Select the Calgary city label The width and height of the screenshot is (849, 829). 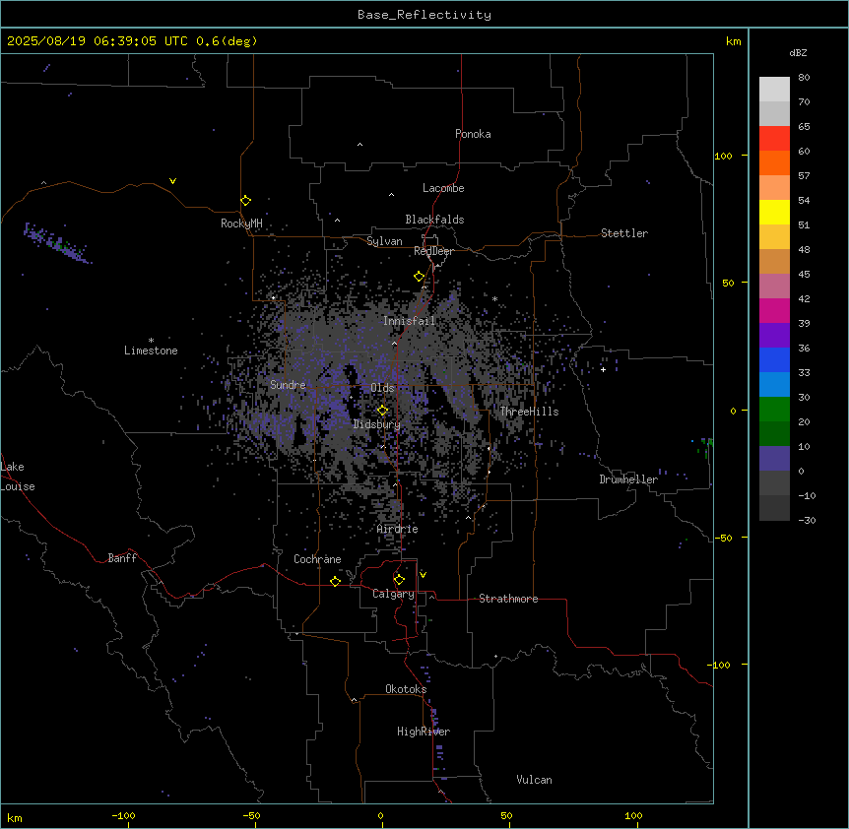[394, 594]
